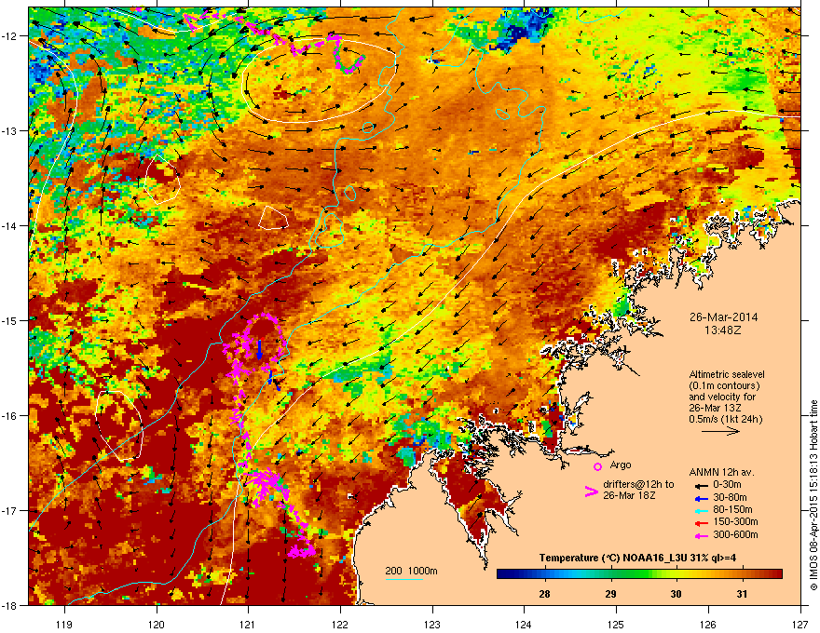Click the blue ANMN mooring arrow near 121E 15.3S
Image resolution: width=820 pixels, height=633 pixels.
coord(259,349)
